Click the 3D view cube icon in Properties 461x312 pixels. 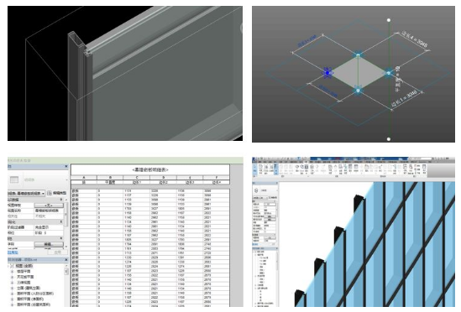[x=256, y=190]
